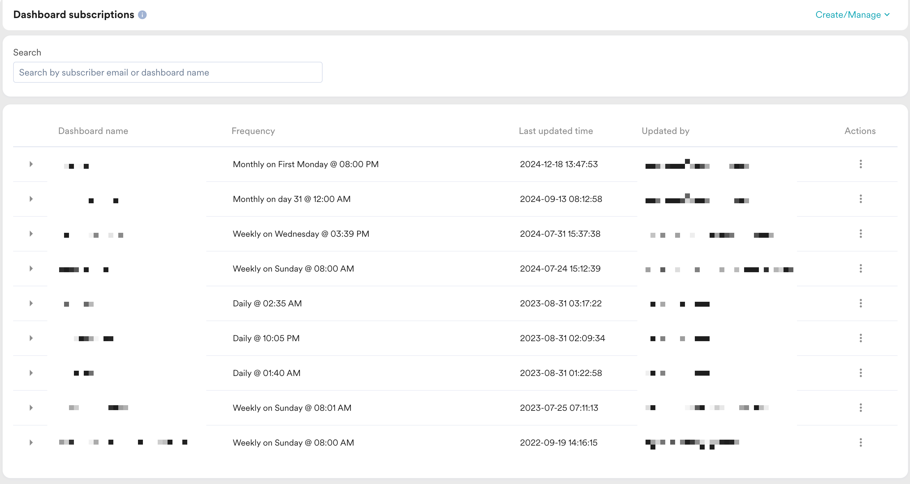910x484 pixels.
Task: Click the Dashboard name column header
Action: pos(93,131)
